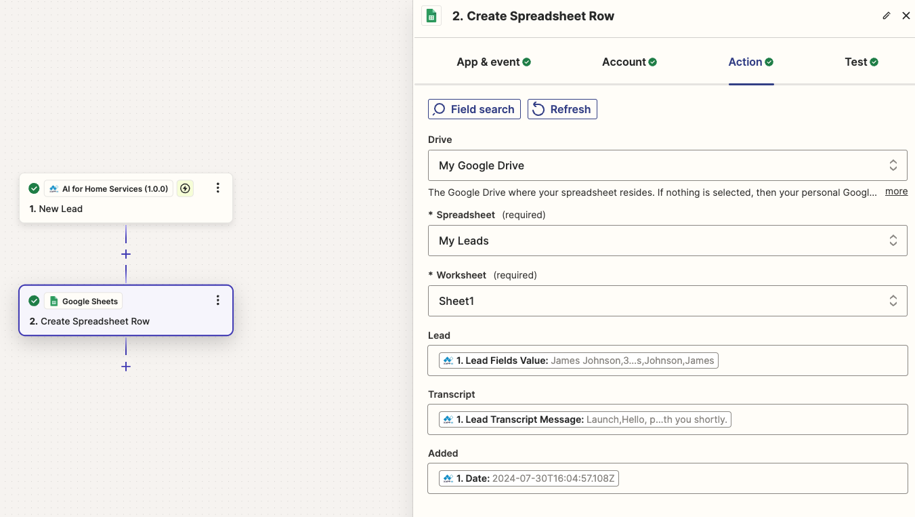Add a step after Create Spreadsheet Row
This screenshot has width=915, height=517.
[126, 367]
